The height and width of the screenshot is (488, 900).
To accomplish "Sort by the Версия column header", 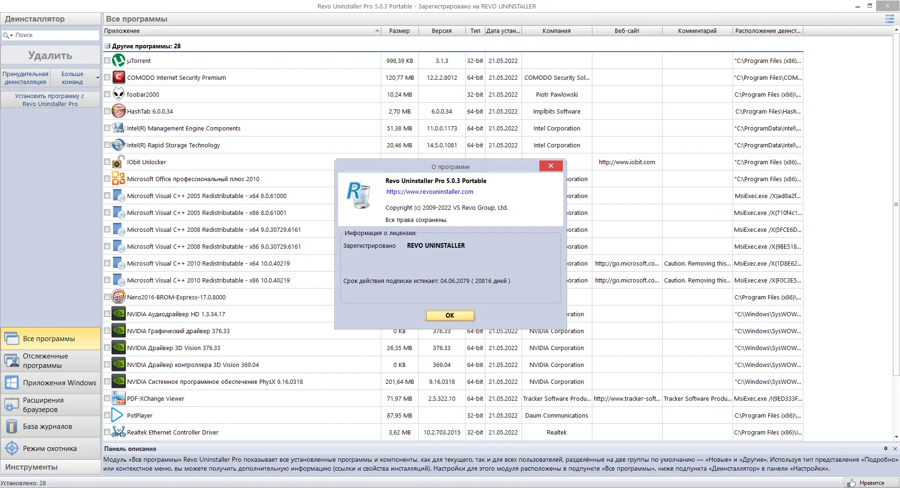I will (x=442, y=31).
